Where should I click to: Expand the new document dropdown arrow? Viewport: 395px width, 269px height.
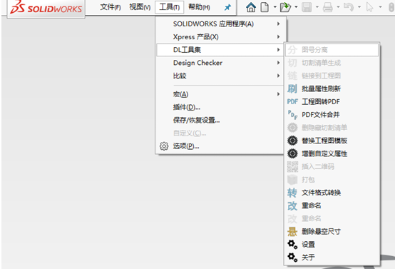[275, 7]
